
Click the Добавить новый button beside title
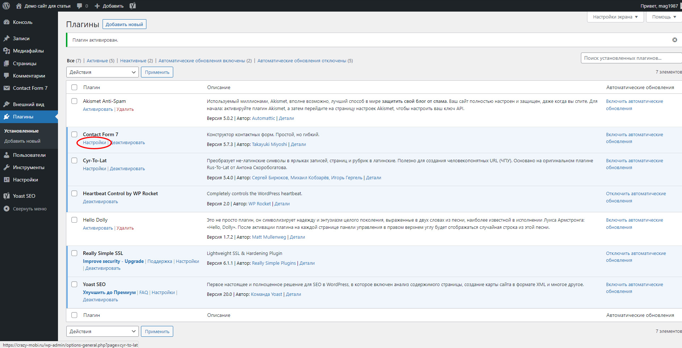[x=124, y=24]
